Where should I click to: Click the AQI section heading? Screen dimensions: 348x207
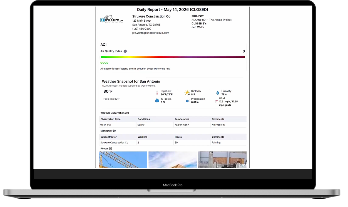click(x=103, y=45)
